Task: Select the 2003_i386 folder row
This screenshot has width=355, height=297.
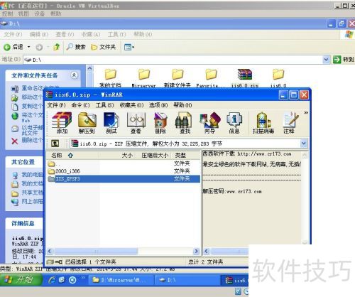Action: (x=123, y=171)
